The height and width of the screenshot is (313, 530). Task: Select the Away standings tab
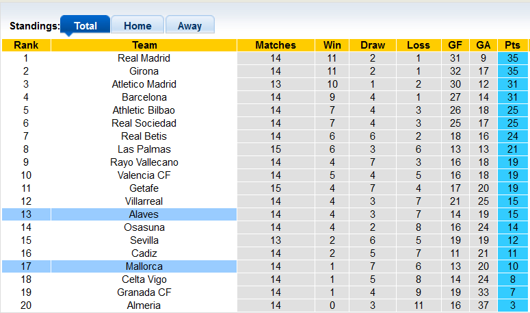point(189,26)
